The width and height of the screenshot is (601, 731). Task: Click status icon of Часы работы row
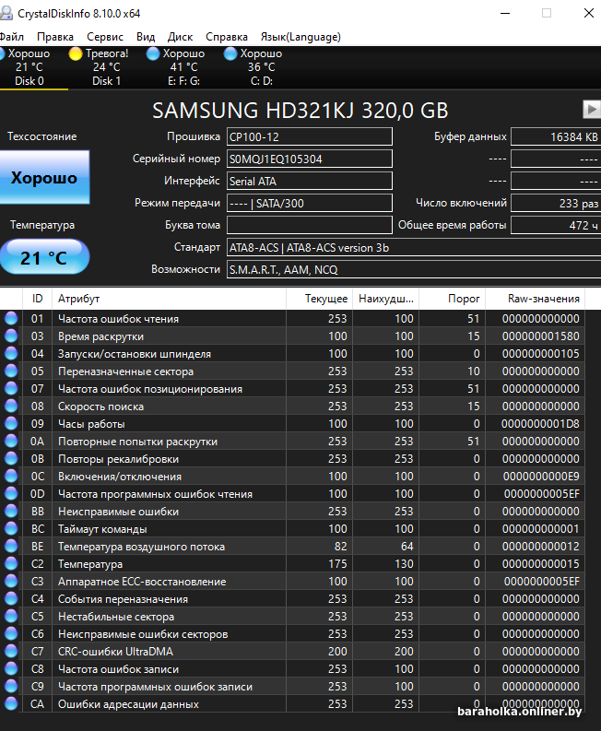pos(11,423)
